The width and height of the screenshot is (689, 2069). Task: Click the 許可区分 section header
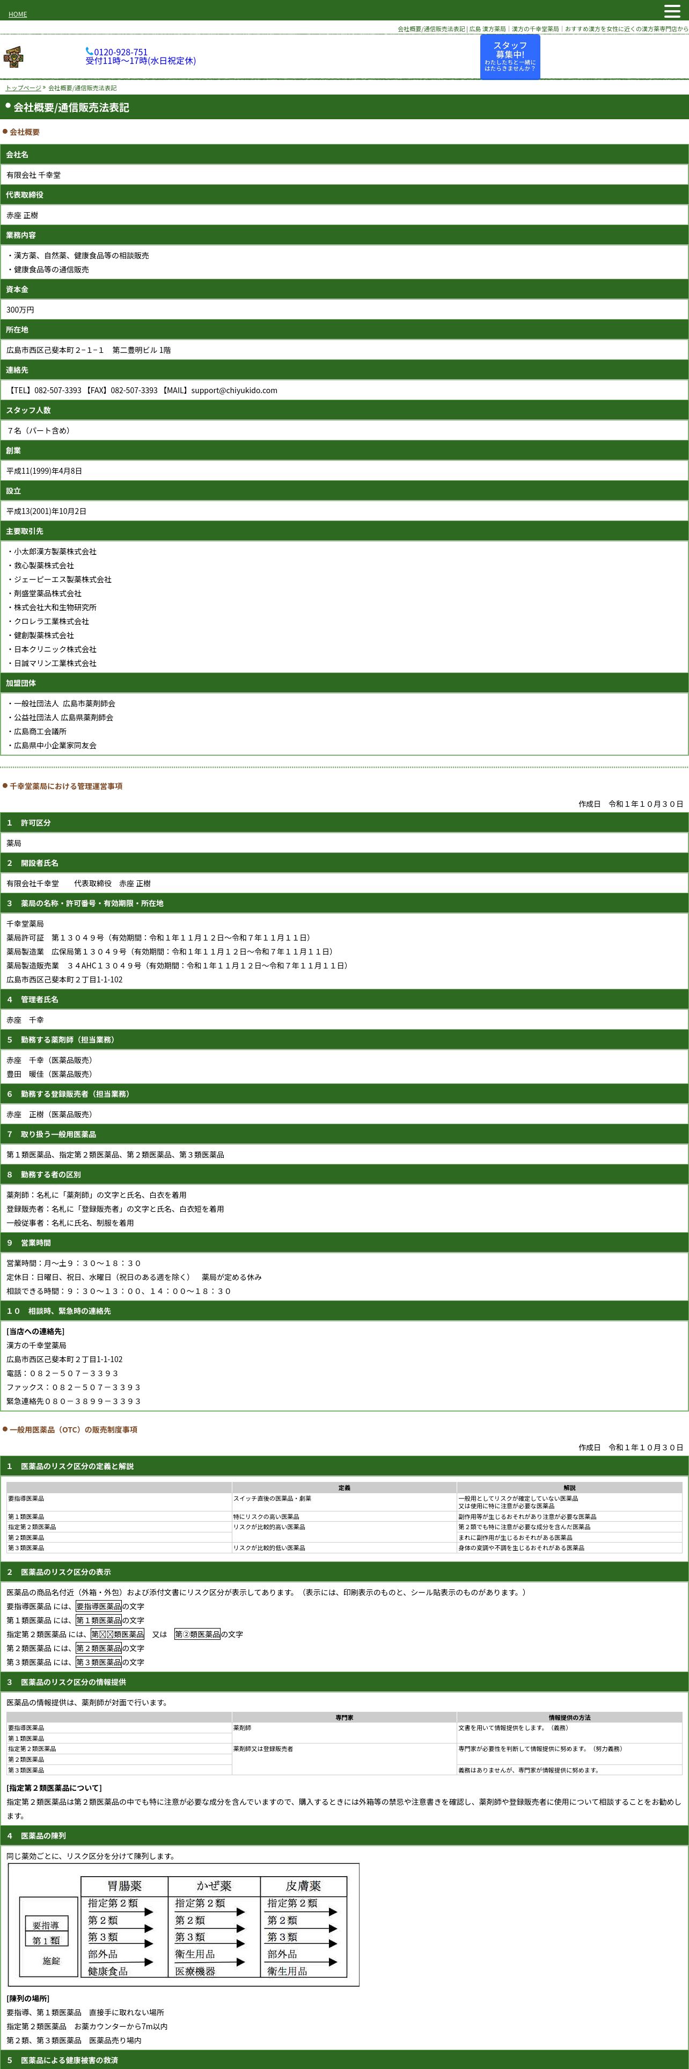point(344,822)
